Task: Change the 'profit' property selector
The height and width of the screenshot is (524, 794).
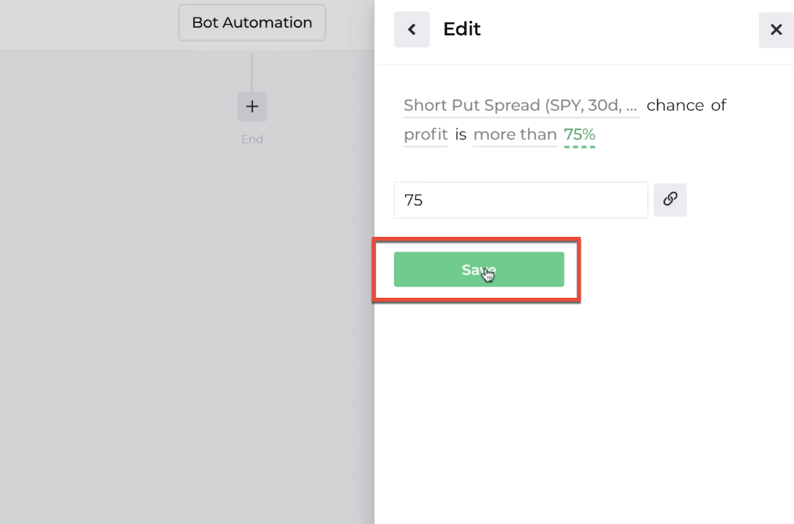Action: (426, 135)
